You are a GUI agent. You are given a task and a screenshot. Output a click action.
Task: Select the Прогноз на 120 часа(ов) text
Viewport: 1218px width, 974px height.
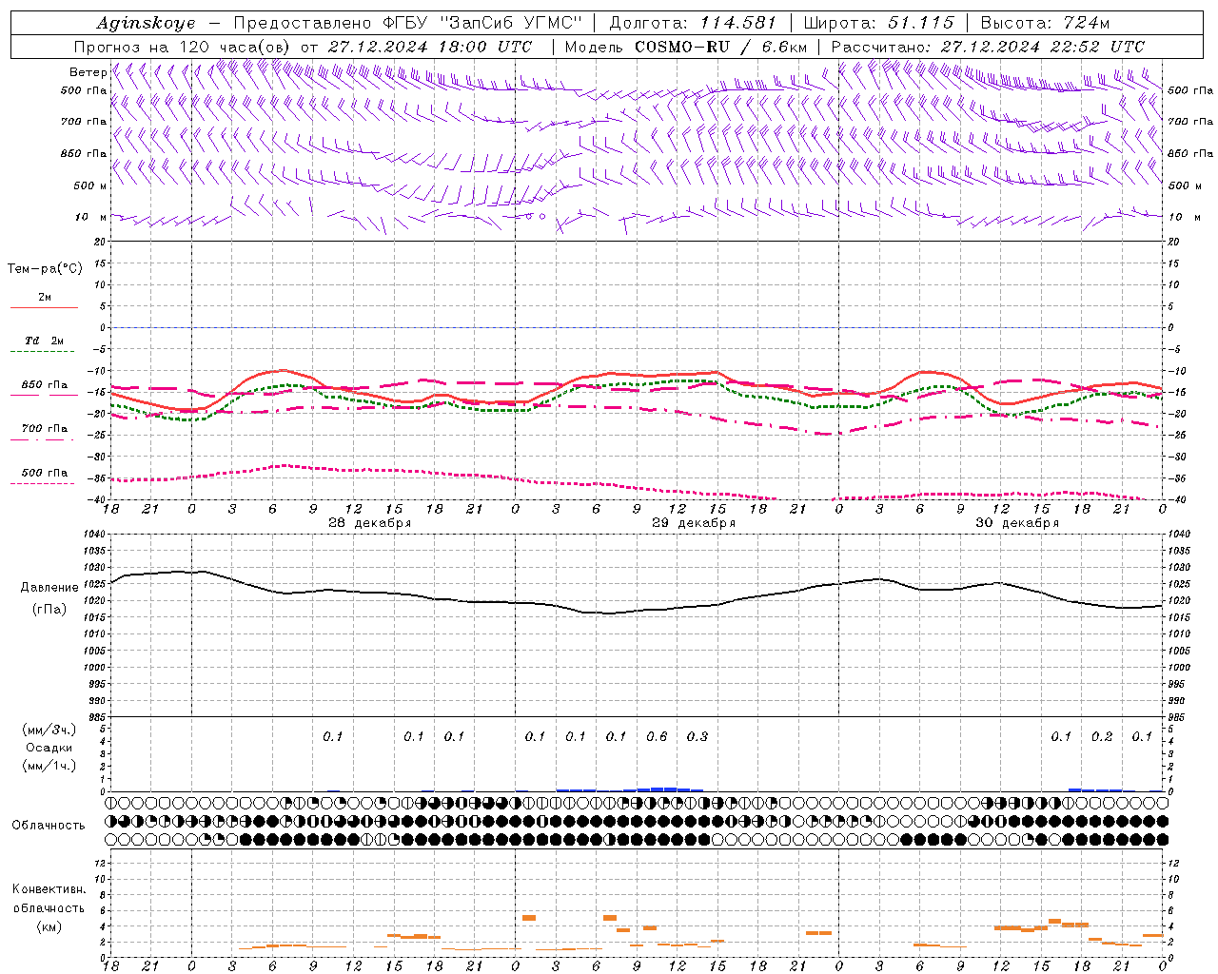coord(184,47)
